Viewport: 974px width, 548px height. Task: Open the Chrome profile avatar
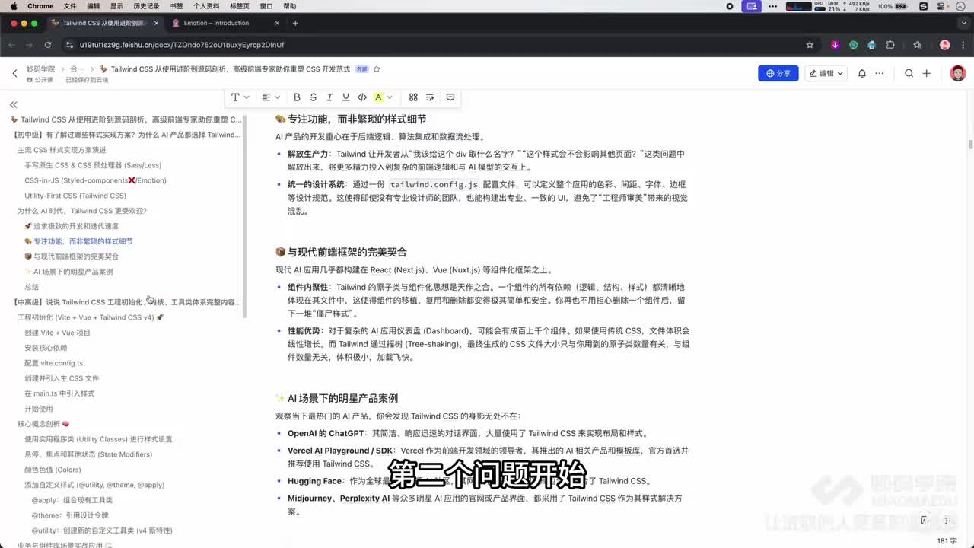pos(945,45)
